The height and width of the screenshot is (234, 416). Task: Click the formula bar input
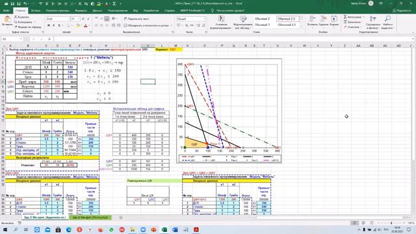233,39
